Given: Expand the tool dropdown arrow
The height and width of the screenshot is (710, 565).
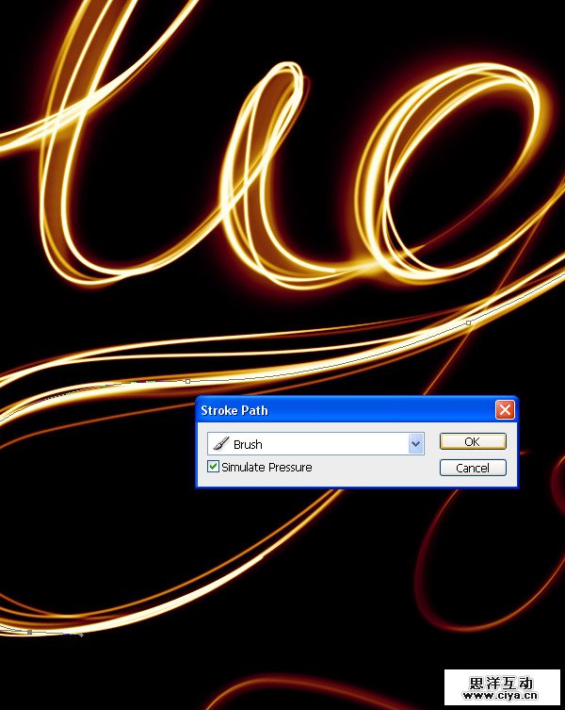Looking at the screenshot, I should pyautogui.click(x=415, y=444).
